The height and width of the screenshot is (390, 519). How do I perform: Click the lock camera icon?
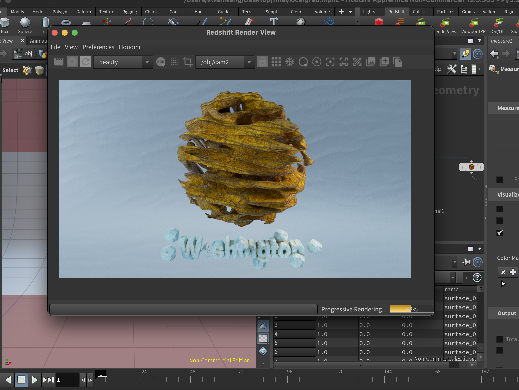263,62
